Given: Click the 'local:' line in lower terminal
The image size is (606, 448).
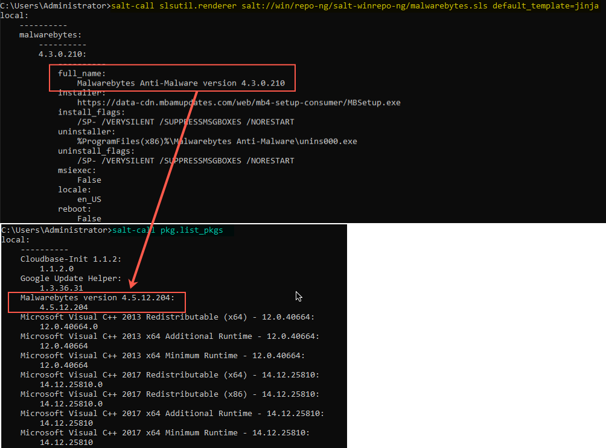Looking at the screenshot, I should [x=16, y=240].
